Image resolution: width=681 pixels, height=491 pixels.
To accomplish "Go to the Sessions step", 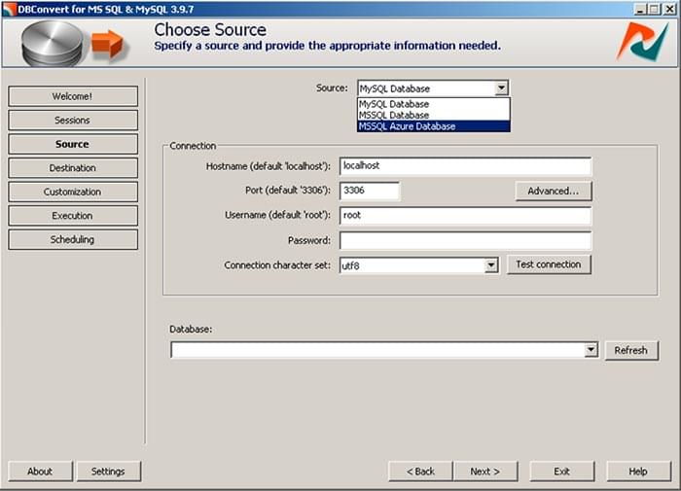I will coord(73,121).
